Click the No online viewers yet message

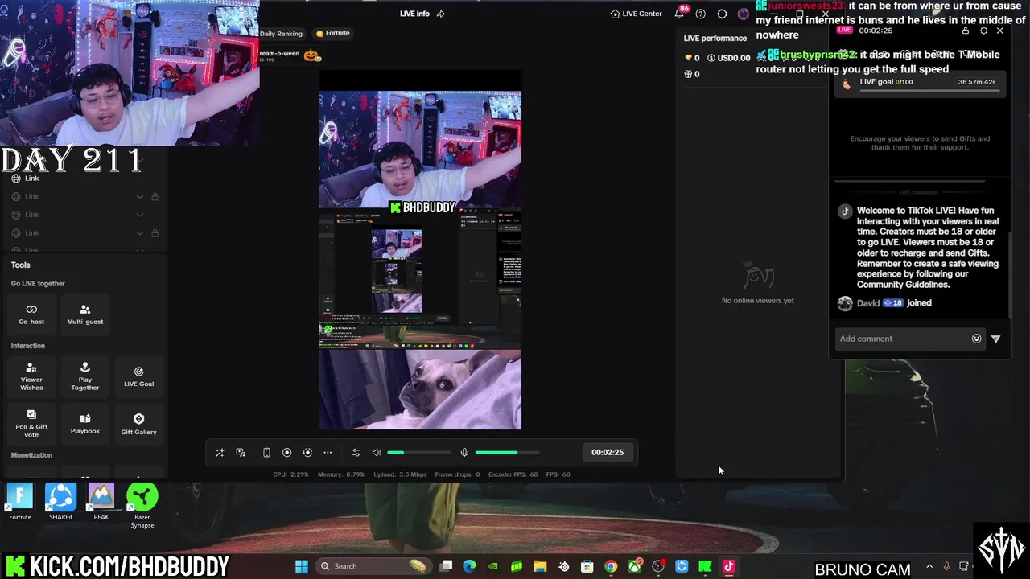pos(758,301)
